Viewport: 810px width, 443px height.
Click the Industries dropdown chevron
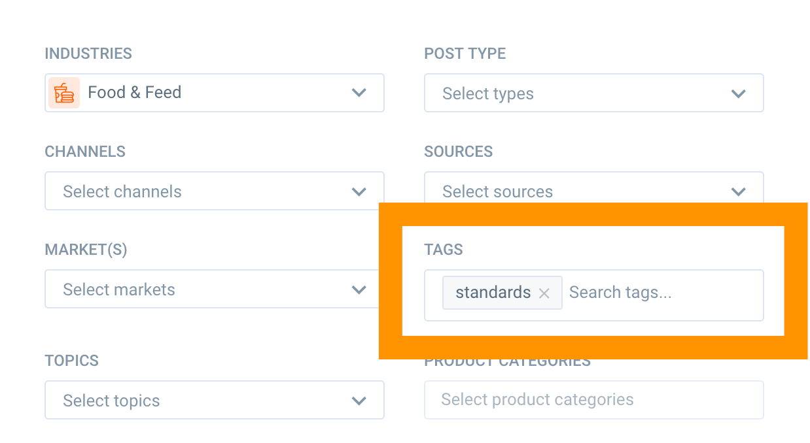[x=359, y=93]
